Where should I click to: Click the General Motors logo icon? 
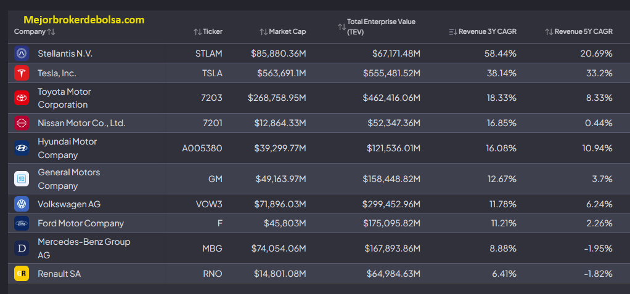click(22, 179)
